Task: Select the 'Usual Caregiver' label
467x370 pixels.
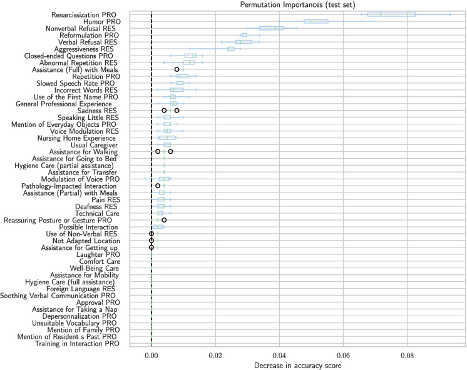Action: pyautogui.click(x=94, y=145)
